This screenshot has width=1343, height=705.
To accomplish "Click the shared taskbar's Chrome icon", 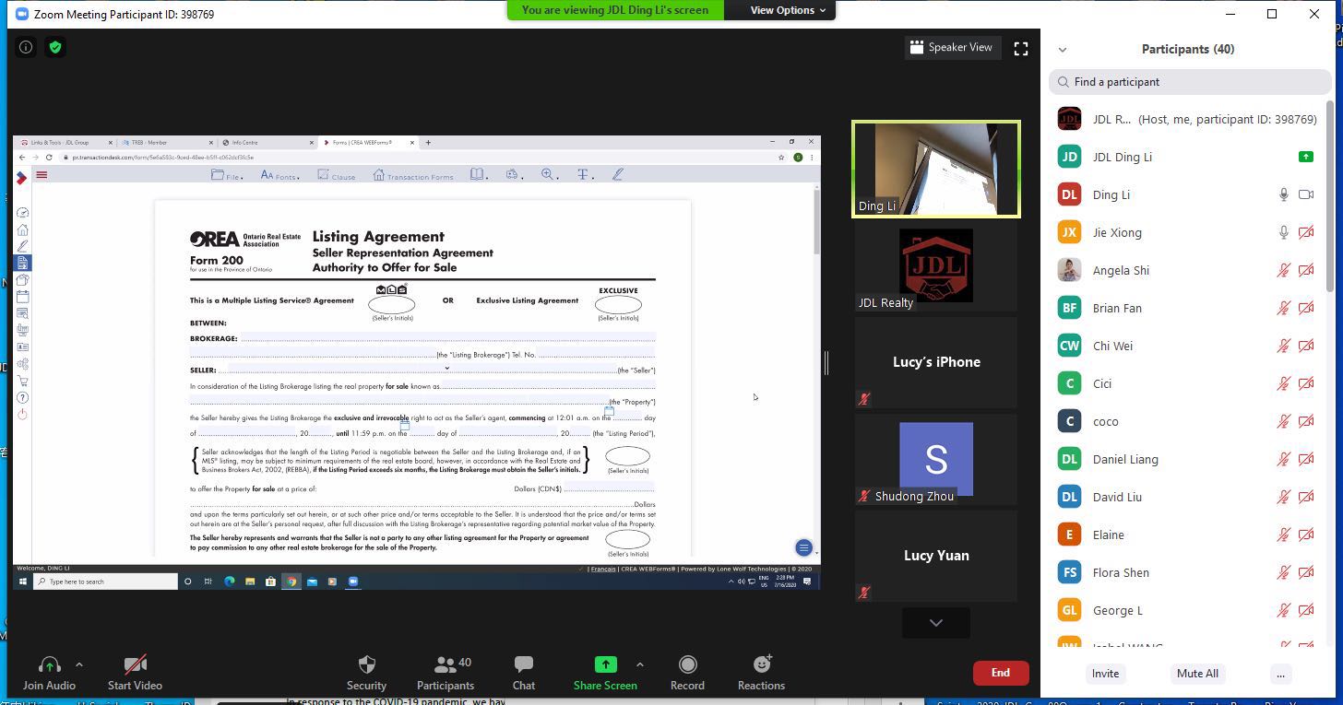I will pyautogui.click(x=291, y=582).
